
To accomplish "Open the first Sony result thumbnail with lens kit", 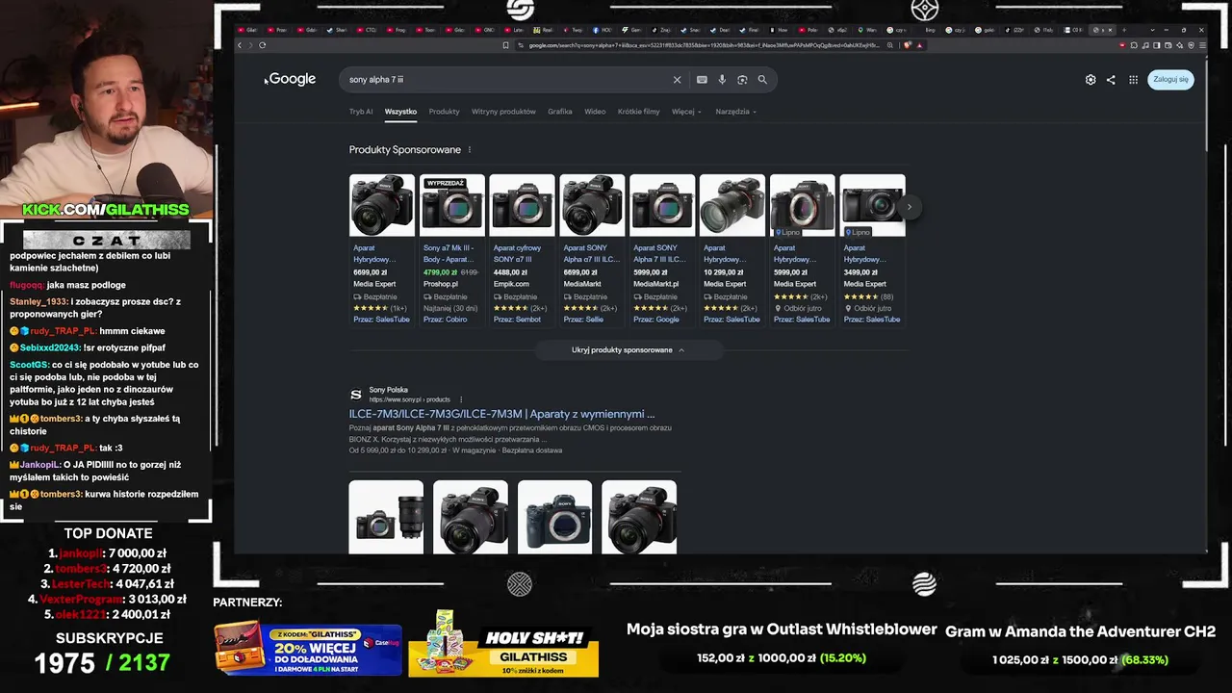I will coord(386,517).
